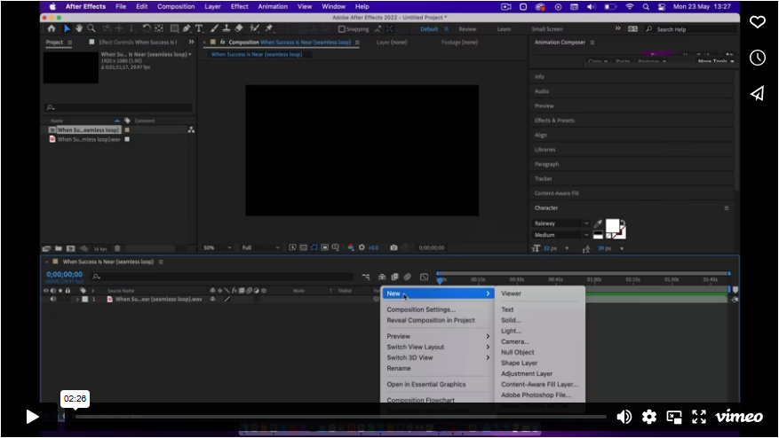Expand layer 1 properties twirl arrow
779x438 pixels.
point(77,300)
